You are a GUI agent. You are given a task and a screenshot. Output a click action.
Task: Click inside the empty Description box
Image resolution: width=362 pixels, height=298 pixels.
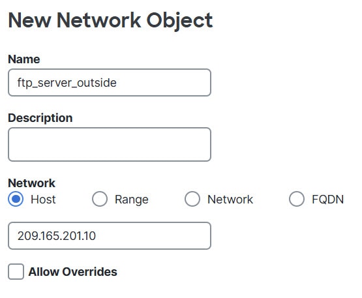(110, 144)
